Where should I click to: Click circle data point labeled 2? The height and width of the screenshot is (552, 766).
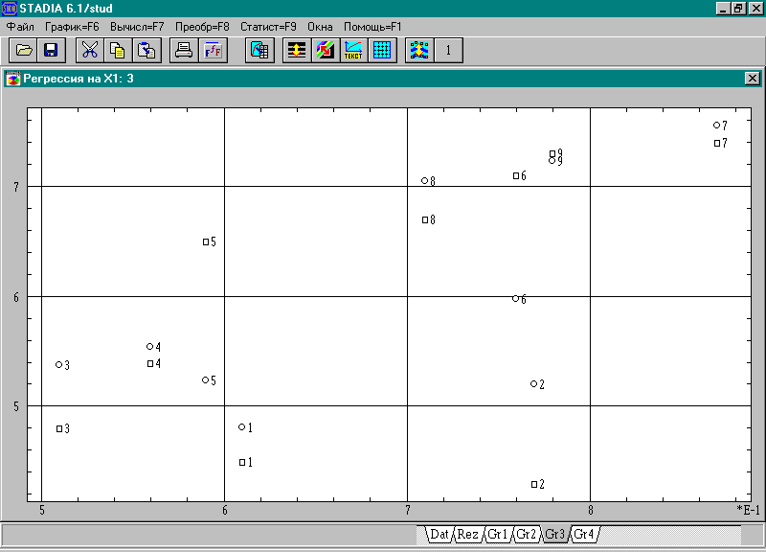(533, 383)
